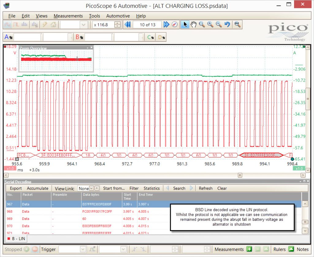This screenshot has height=257, width=314.
Task: Switch to scope mode icon
Action: [x=7, y=25]
